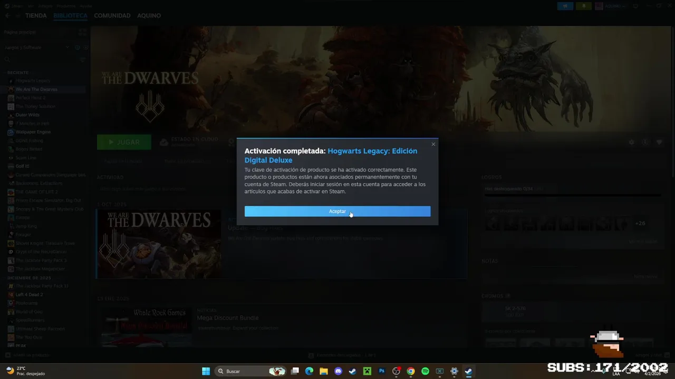The width and height of the screenshot is (675, 379).
Task: Open the Xbox Game Bar taskbar icon
Action: [x=439, y=371]
